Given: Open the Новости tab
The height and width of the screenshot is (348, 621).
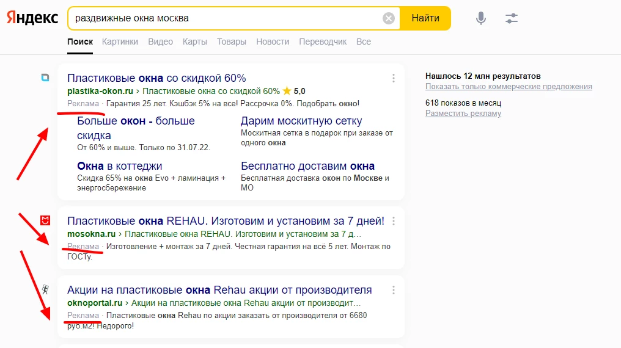Looking at the screenshot, I should (273, 42).
